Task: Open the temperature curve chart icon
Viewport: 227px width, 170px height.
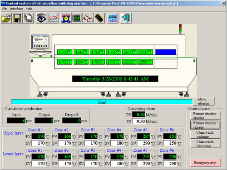Action: [x=53, y=18]
